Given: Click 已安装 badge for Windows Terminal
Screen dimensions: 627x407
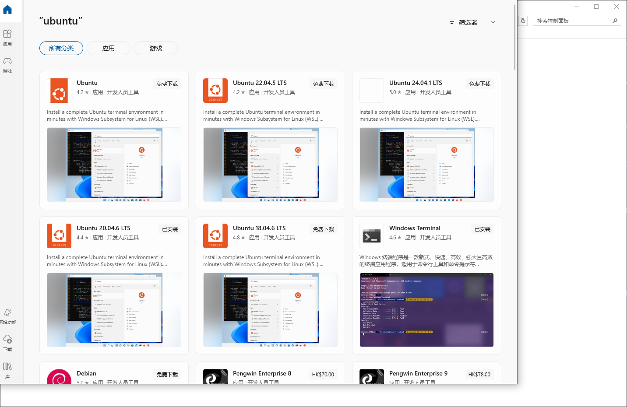Looking at the screenshot, I should coord(483,229).
